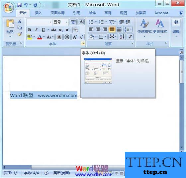This screenshot has height=178, width=186.
Task: Apply character border (boxed A) icon
Action: [x=81, y=22]
